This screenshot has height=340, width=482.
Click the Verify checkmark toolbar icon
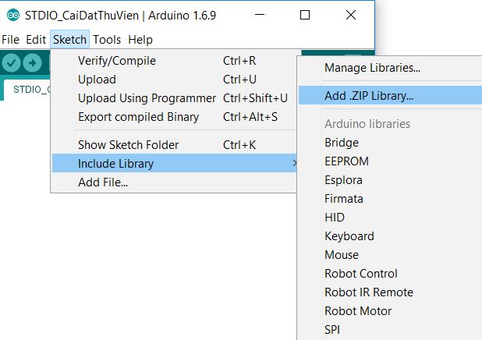click(x=11, y=63)
